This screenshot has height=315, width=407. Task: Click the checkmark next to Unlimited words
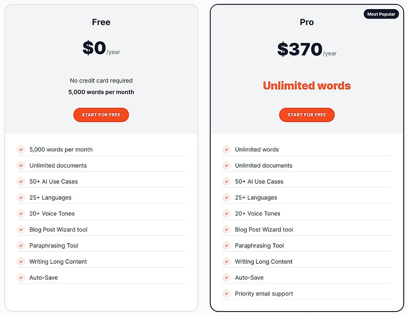227,150
